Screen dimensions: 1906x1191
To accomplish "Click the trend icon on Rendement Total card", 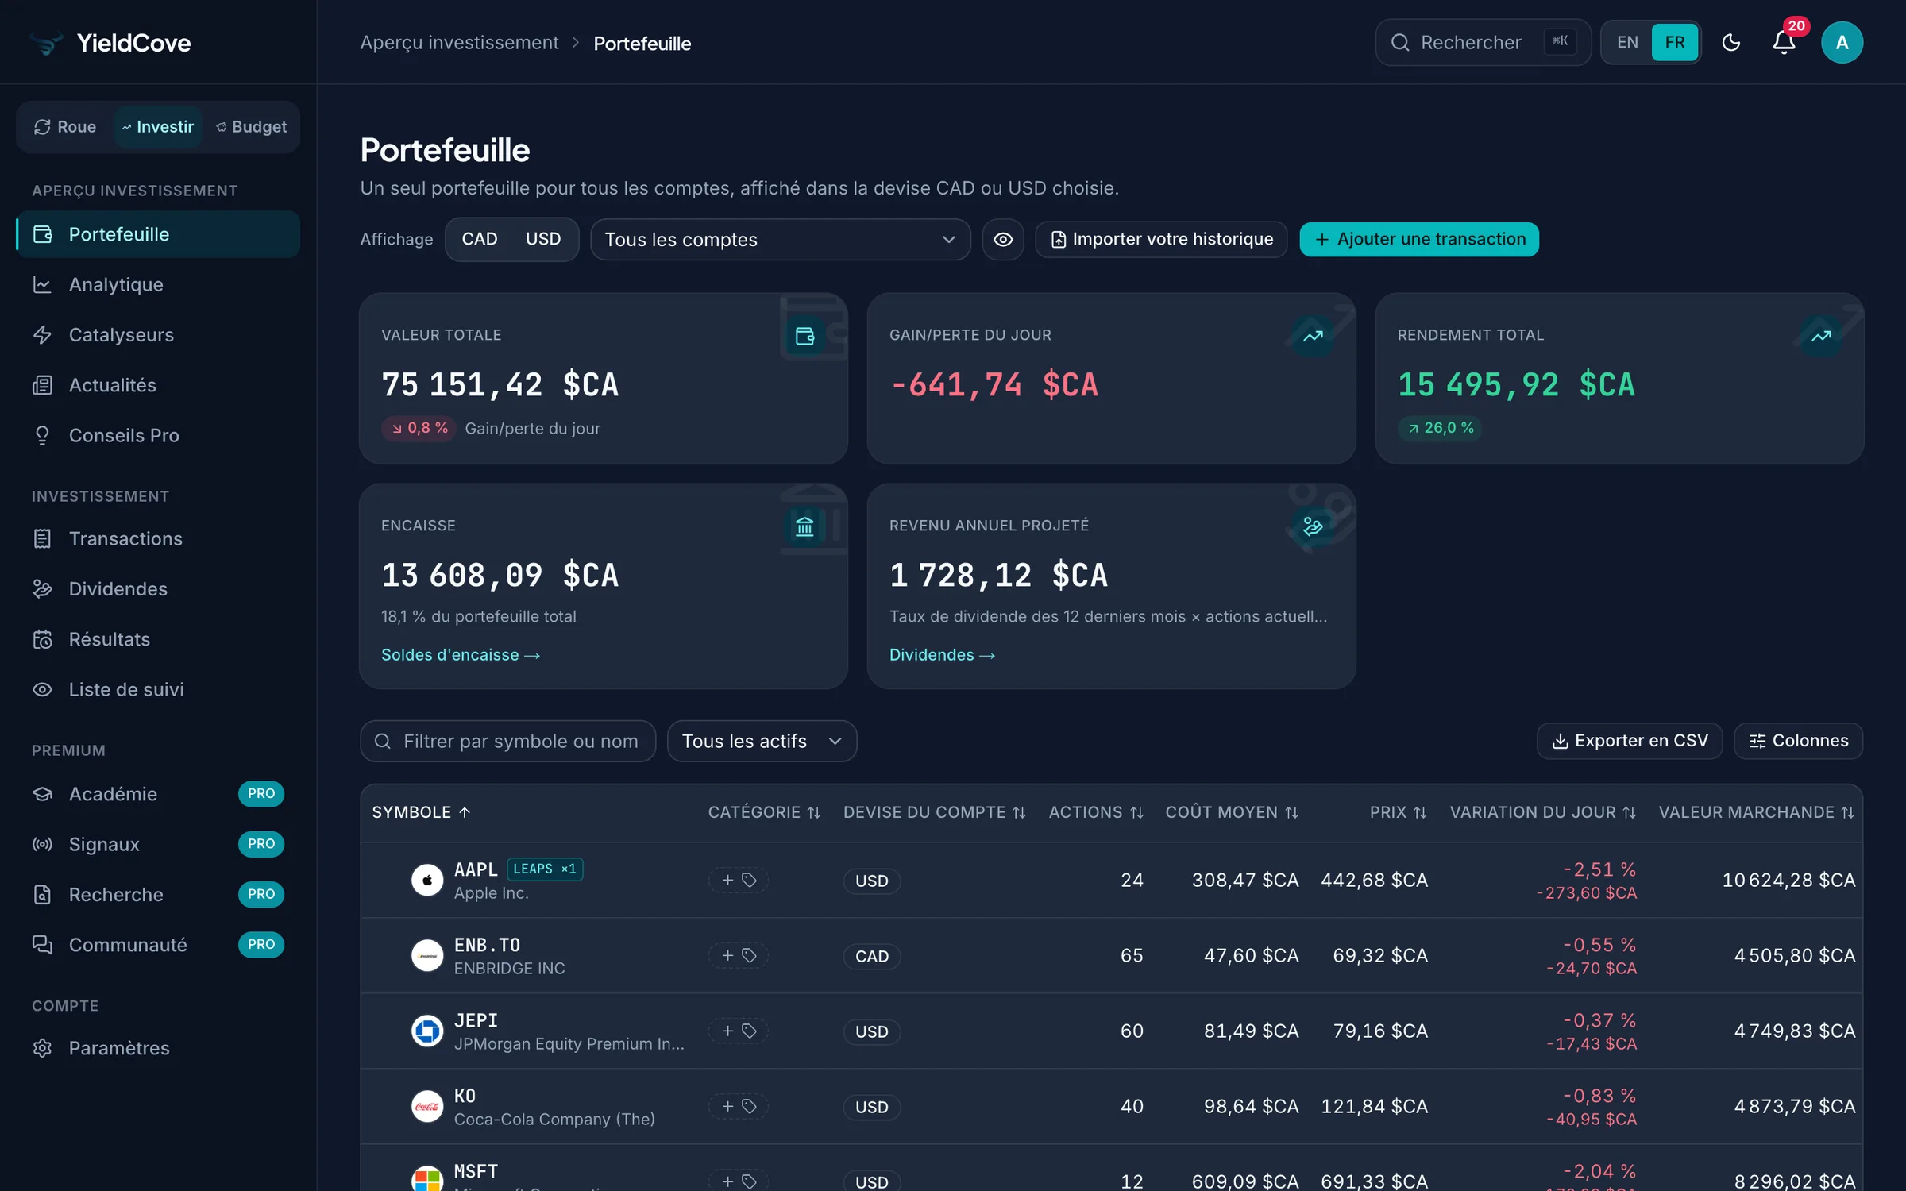I will (x=1821, y=336).
